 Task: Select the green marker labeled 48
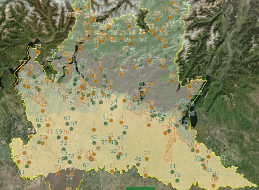(138, 164)
